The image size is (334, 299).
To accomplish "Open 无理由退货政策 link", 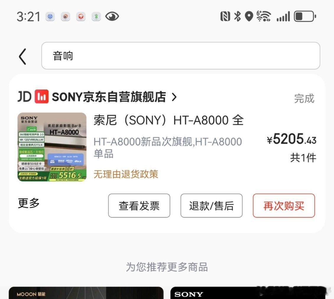I will click(x=126, y=174).
